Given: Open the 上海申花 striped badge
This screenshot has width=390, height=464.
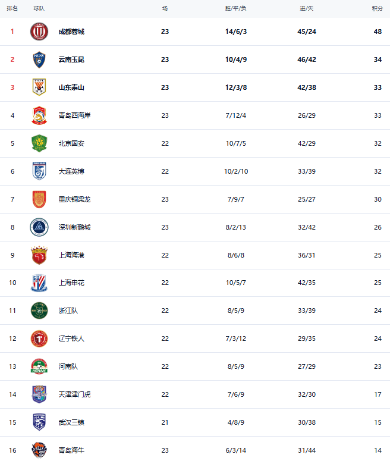Looking at the screenshot, I should coord(39,283).
